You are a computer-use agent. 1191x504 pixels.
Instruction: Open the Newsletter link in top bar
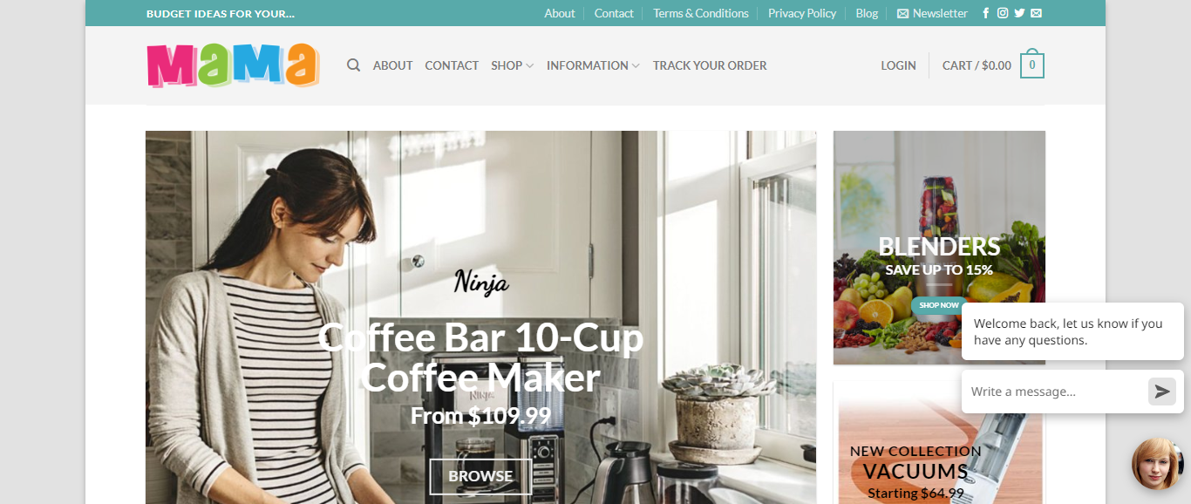932,13
